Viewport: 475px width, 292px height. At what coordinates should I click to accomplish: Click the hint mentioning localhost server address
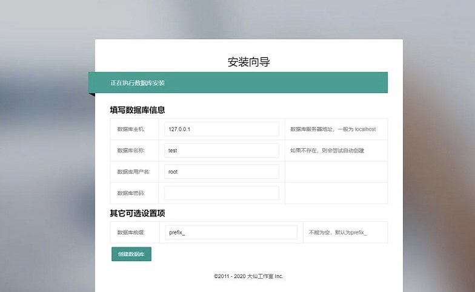[333, 129]
